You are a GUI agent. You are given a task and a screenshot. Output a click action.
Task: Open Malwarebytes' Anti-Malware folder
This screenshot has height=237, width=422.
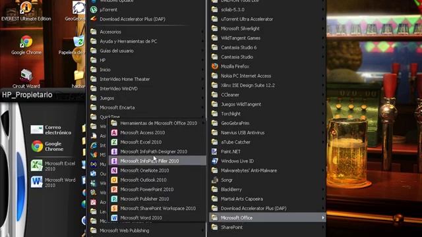coord(267,171)
